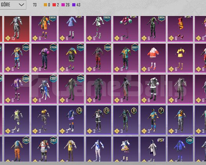Viewport: 206px width, 165px height.
Task: Click the C7S20 season badge icon
Action: (53, 48)
